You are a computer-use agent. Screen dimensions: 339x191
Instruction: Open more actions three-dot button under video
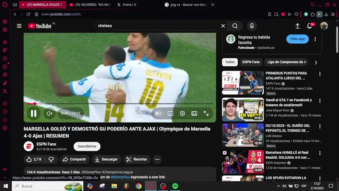pyautogui.click(x=157, y=159)
